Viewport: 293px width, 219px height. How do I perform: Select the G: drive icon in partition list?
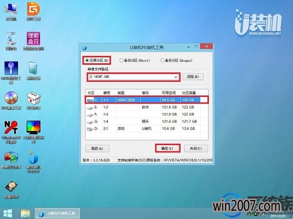pyautogui.click(x=90, y=122)
